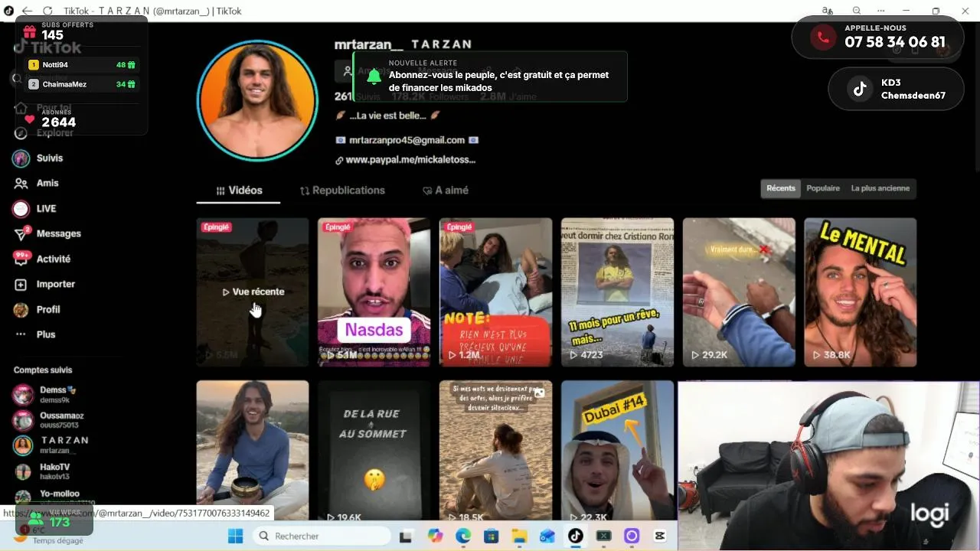
Task: Go to LIVE in the sidebar
Action: (x=35, y=208)
